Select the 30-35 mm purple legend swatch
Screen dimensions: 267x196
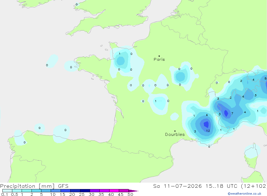tap(95, 191)
